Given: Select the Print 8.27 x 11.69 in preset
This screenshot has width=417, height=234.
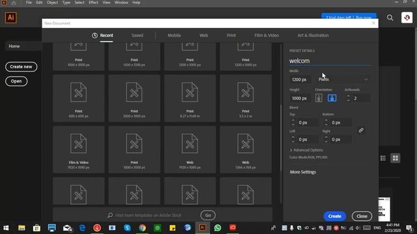Looking at the screenshot, I should pyautogui.click(x=190, y=98).
